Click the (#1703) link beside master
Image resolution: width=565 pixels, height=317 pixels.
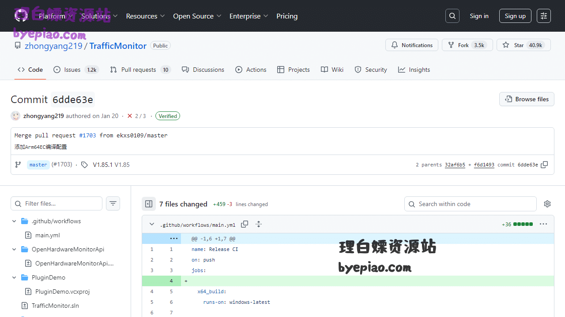(x=62, y=164)
